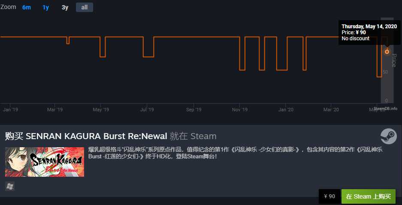The width and height of the screenshot is (402, 205).
Task: Click the game description text
Action: 236,153
